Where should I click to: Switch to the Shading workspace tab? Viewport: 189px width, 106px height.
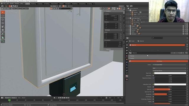pyautogui.click(x=61, y=4)
